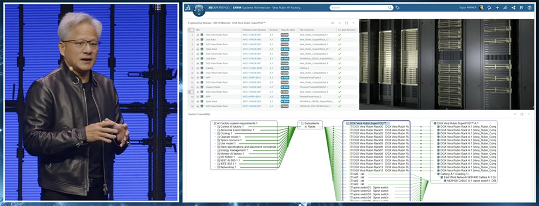The height and width of the screenshot is (206, 539).
Task: Expand row 4 Spine Rack
Action: (198, 49)
